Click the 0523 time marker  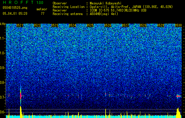point(55,25)
